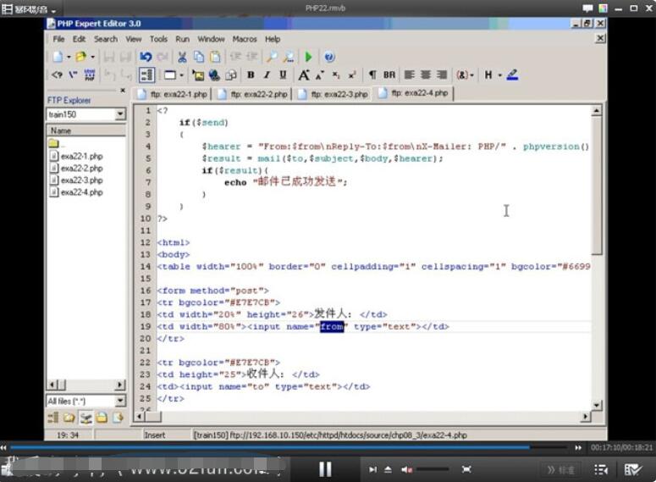Screen dimensions: 656x482
Task: Click the Copy icon in toolbar
Action: point(199,57)
